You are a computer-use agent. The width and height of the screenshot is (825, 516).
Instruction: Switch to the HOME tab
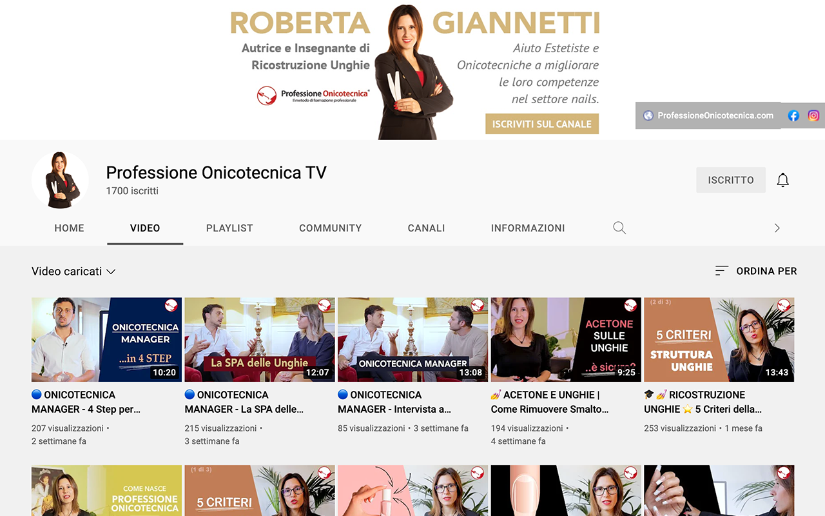[x=70, y=228]
